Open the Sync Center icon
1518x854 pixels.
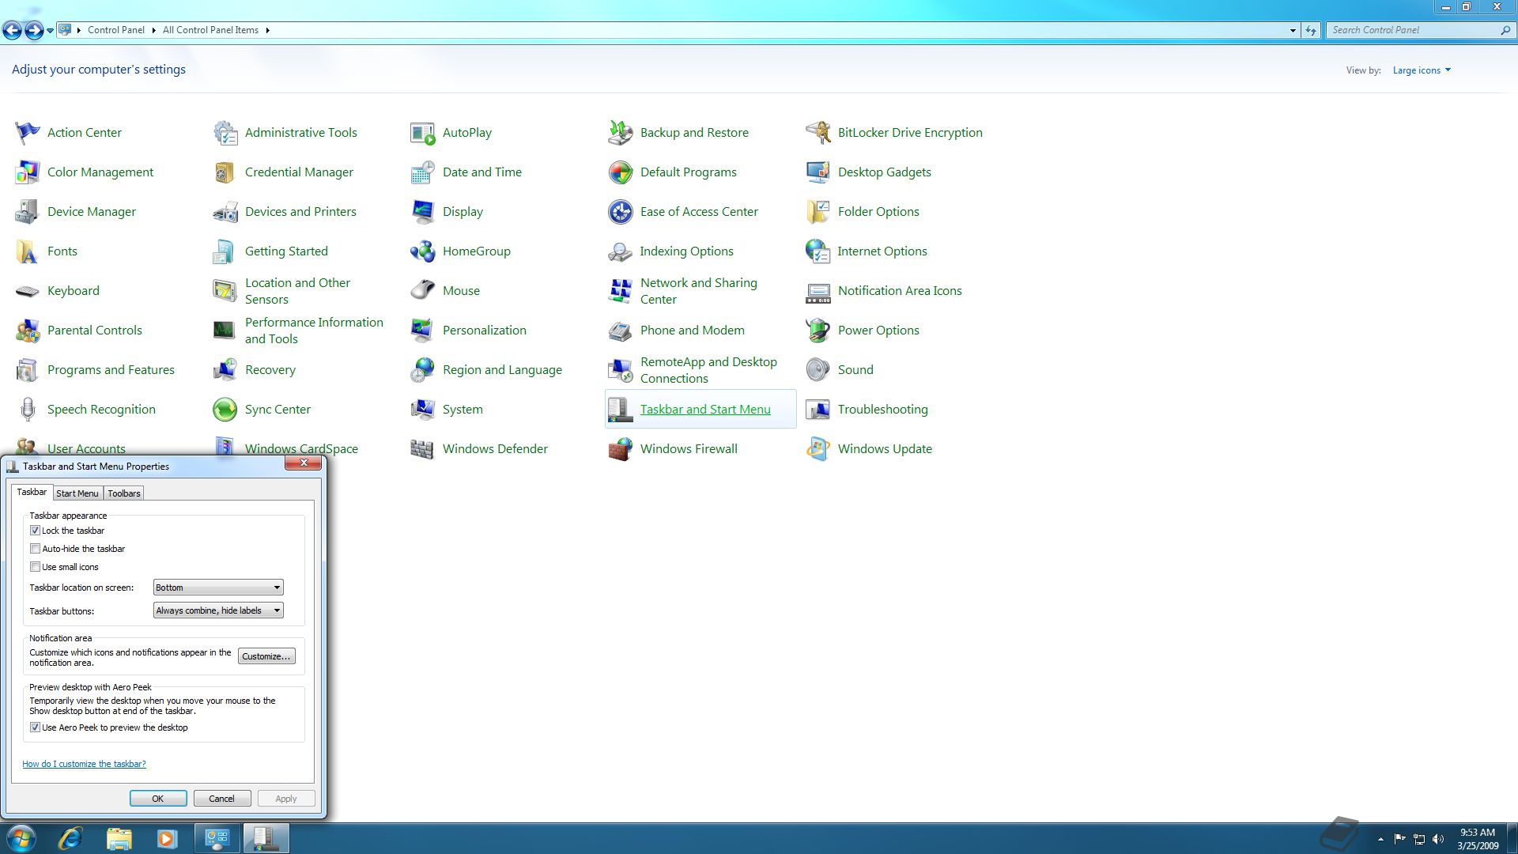click(x=225, y=410)
